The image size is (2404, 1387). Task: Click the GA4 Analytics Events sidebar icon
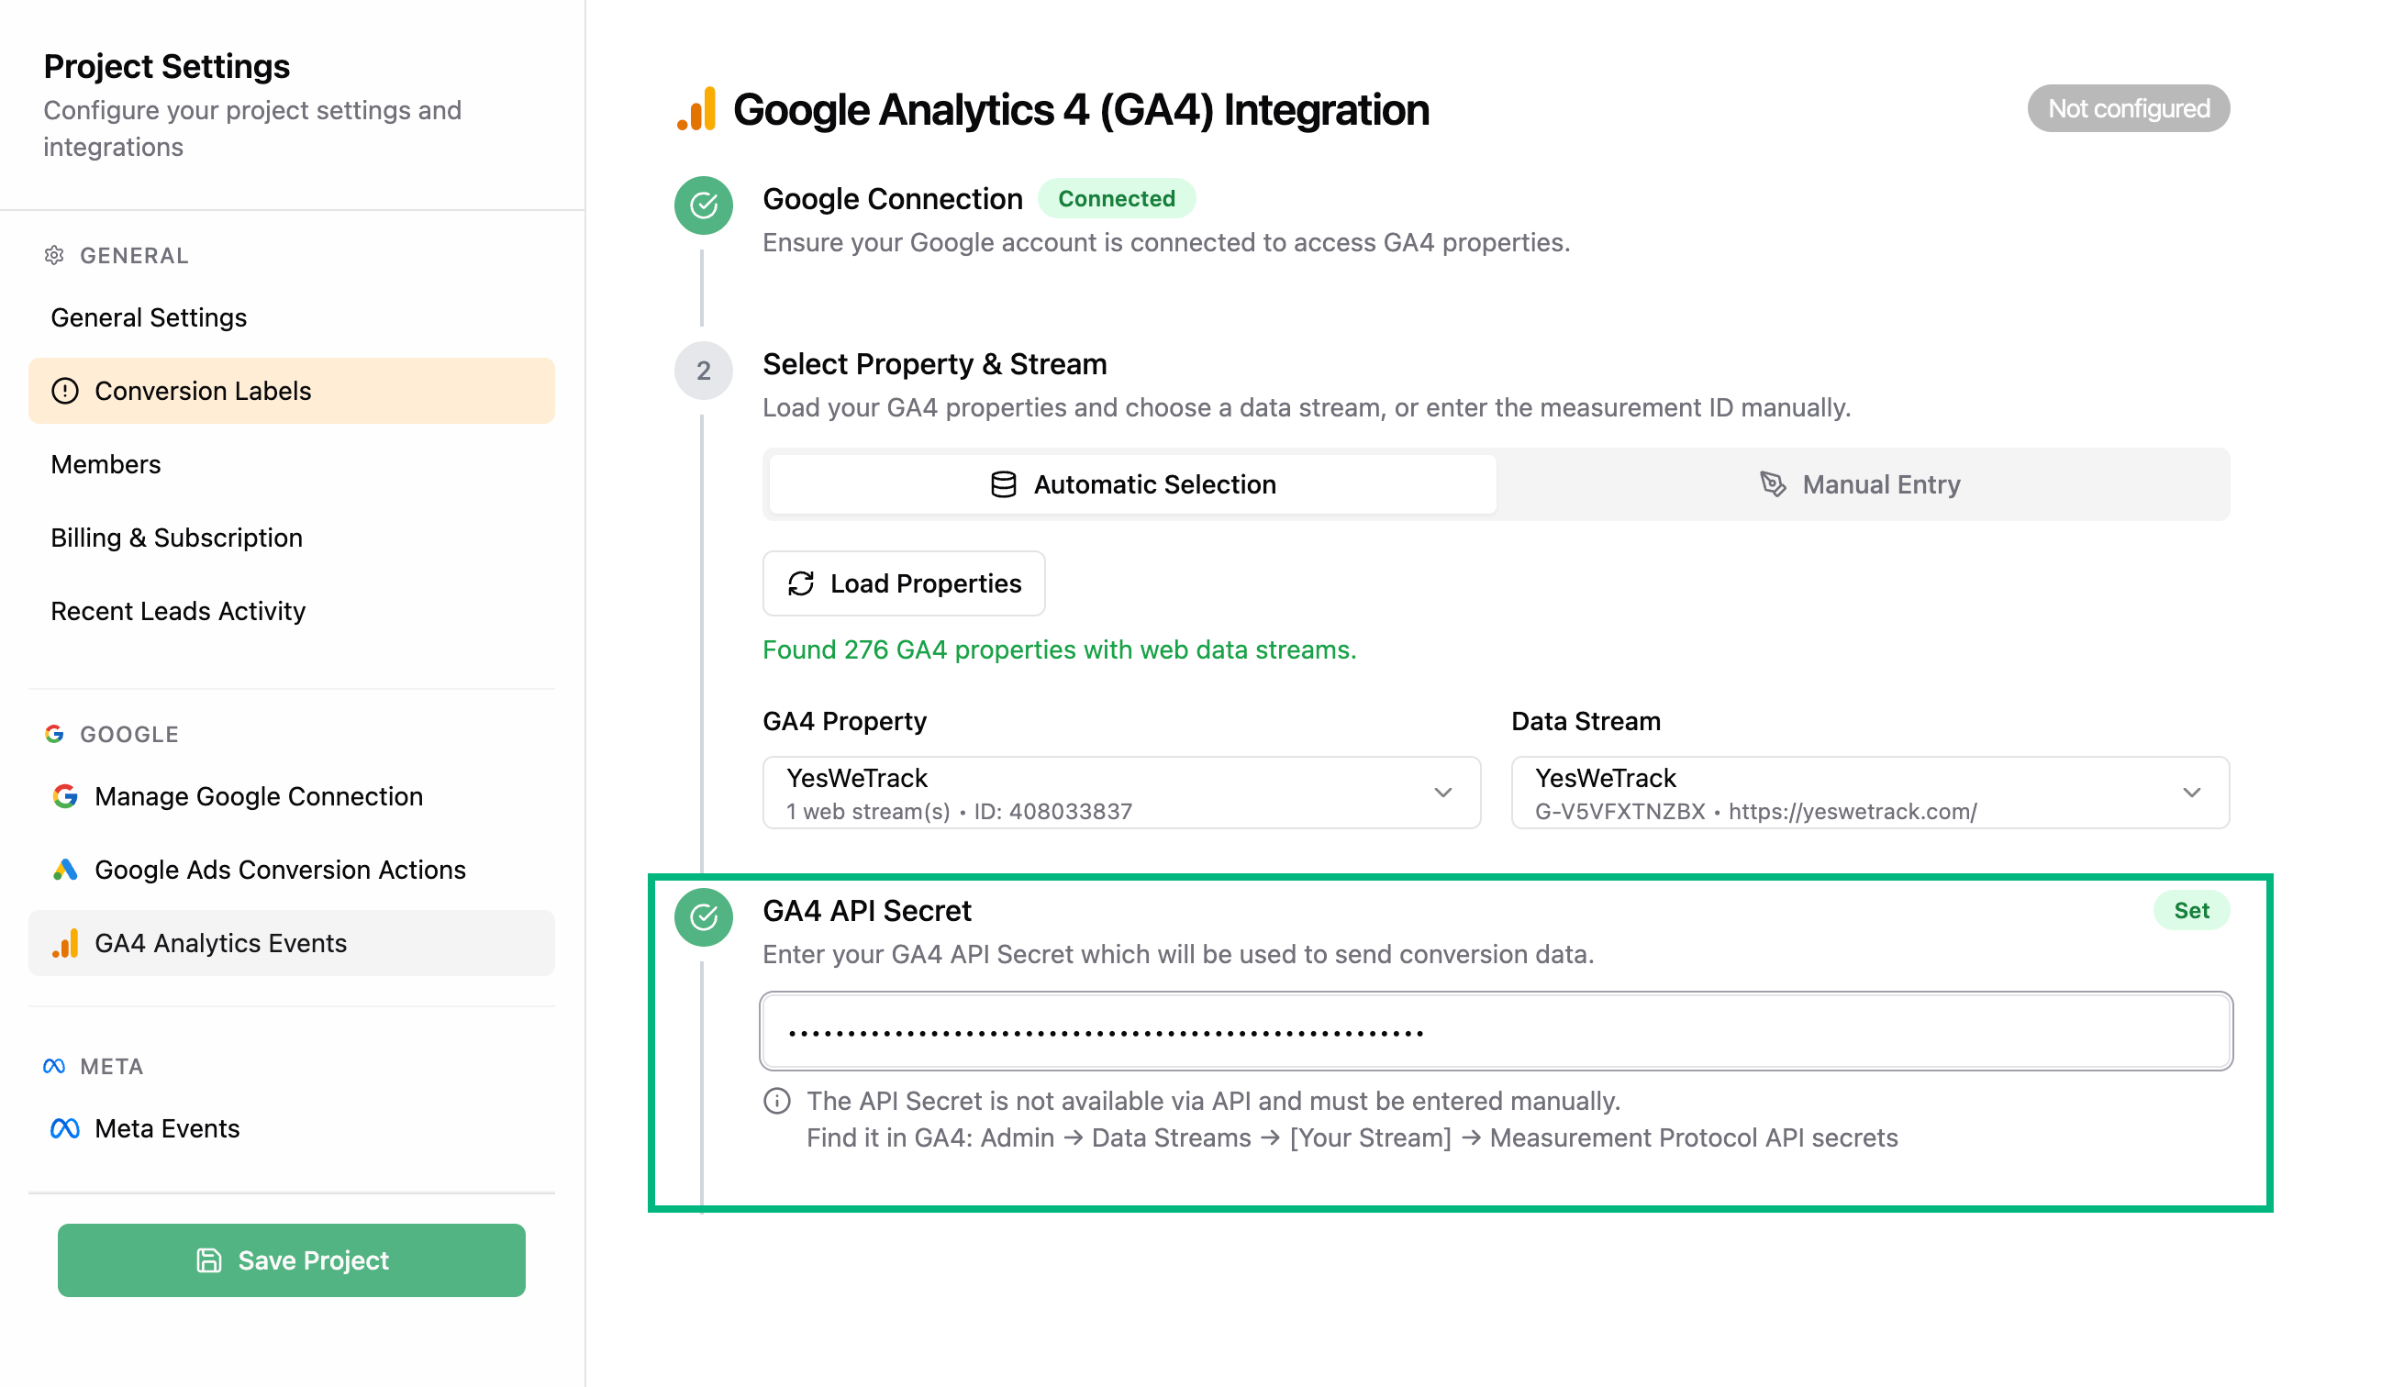(x=64, y=943)
